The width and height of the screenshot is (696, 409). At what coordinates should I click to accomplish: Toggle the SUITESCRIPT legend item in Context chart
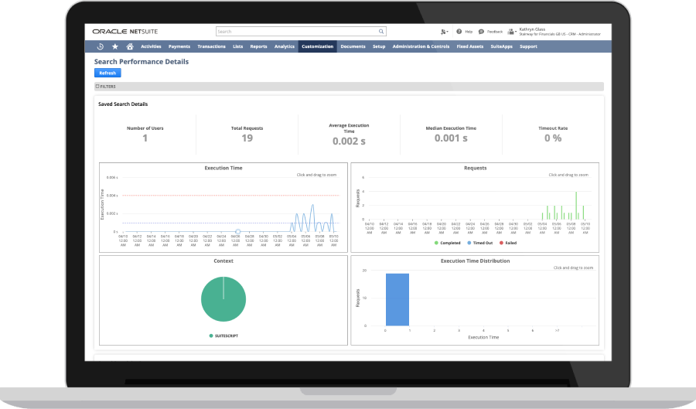[223, 336]
